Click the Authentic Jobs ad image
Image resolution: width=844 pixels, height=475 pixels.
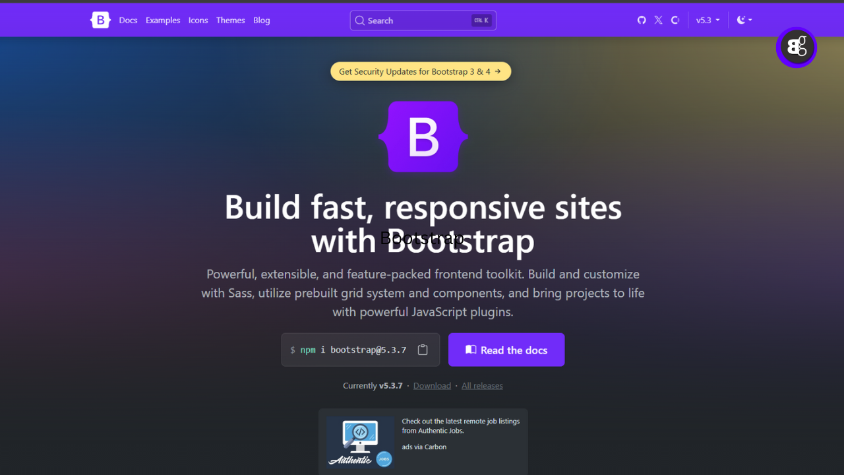[x=360, y=441]
